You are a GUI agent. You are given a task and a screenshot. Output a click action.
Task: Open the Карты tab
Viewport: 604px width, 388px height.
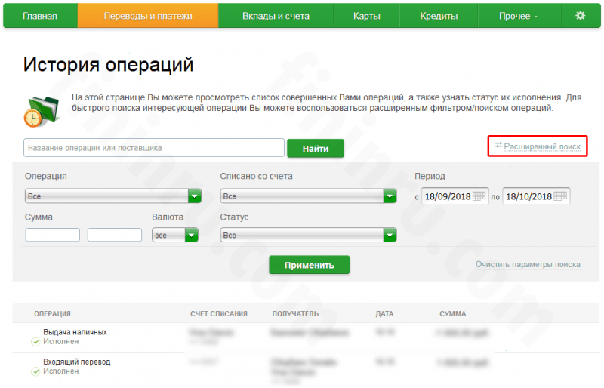click(367, 16)
